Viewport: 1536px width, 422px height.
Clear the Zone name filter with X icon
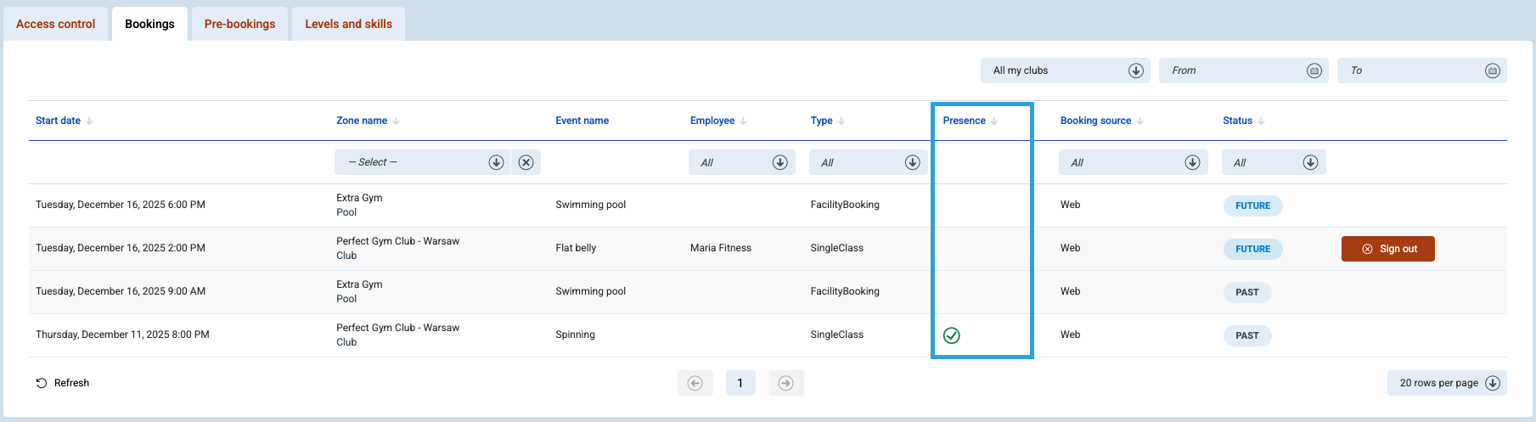(x=526, y=162)
